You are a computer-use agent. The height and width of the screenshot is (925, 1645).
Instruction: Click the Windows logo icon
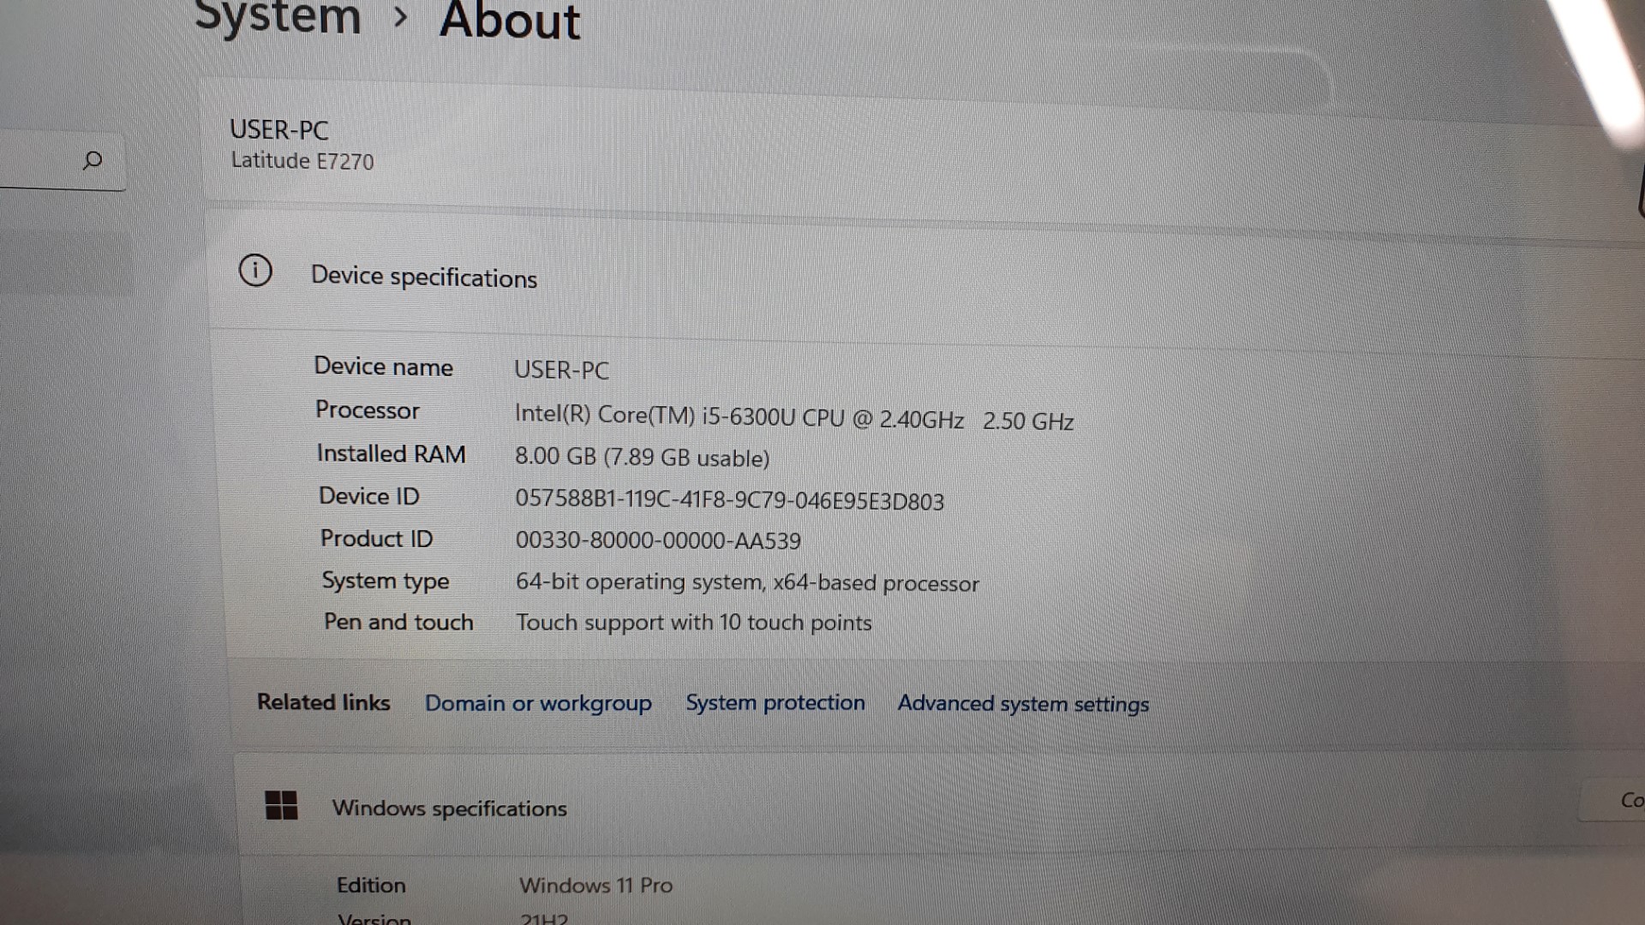point(281,805)
